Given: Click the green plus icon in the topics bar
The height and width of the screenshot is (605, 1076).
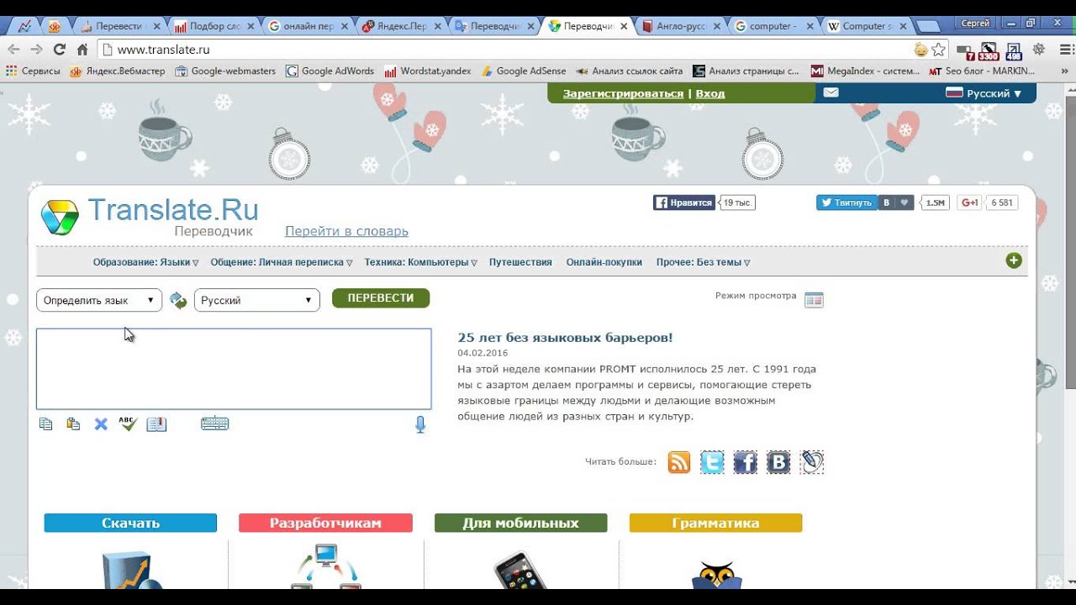Looking at the screenshot, I should point(1014,260).
